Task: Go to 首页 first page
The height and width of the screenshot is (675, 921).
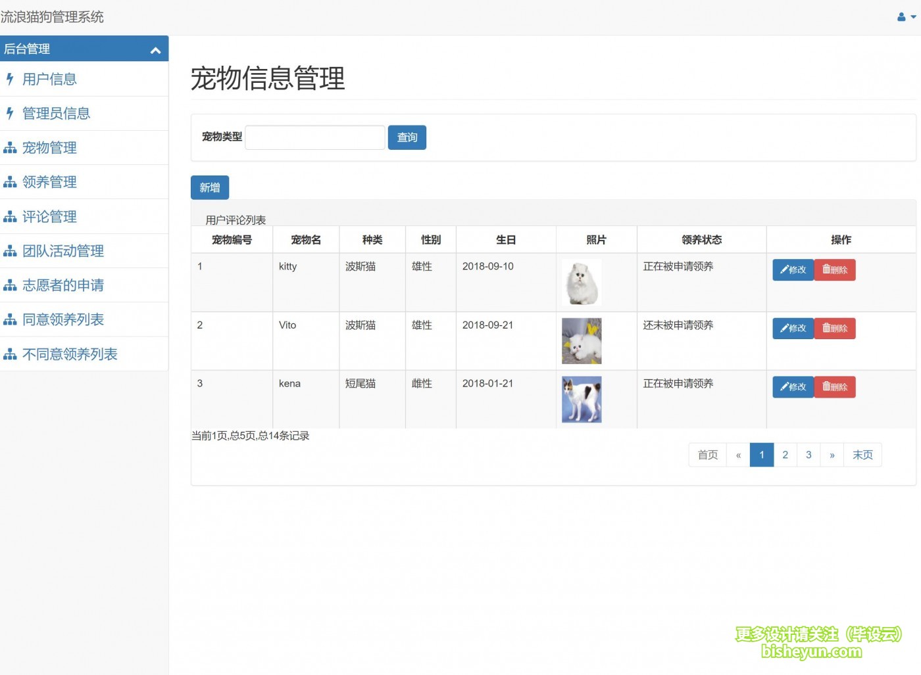Action: [708, 455]
